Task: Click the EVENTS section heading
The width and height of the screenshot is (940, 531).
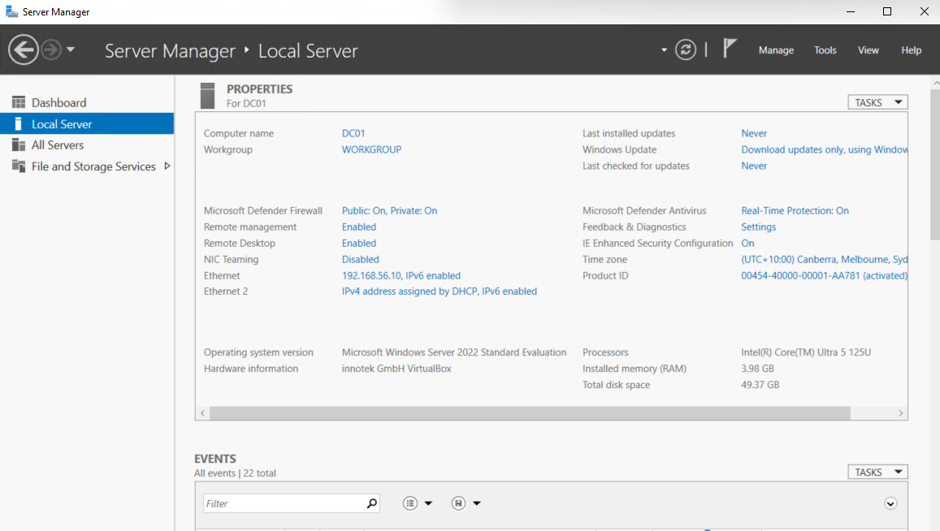Action: click(x=215, y=459)
